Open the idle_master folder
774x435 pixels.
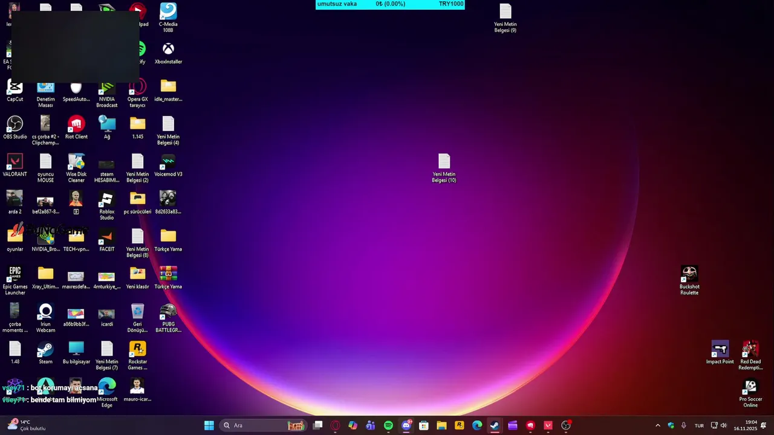(168, 90)
